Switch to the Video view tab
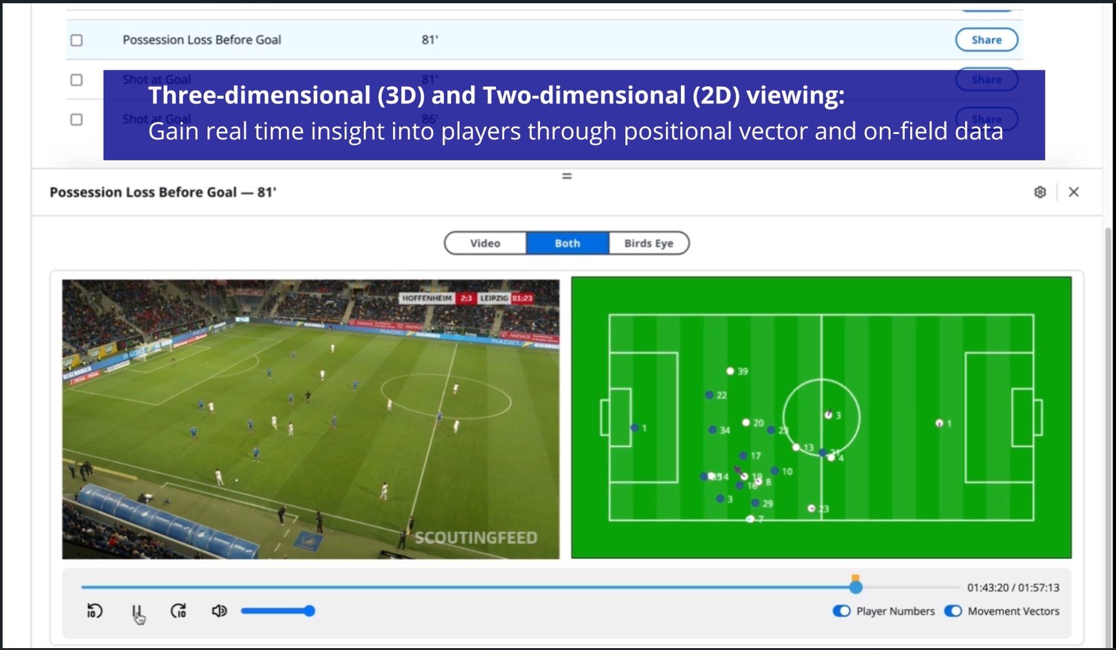 (485, 243)
